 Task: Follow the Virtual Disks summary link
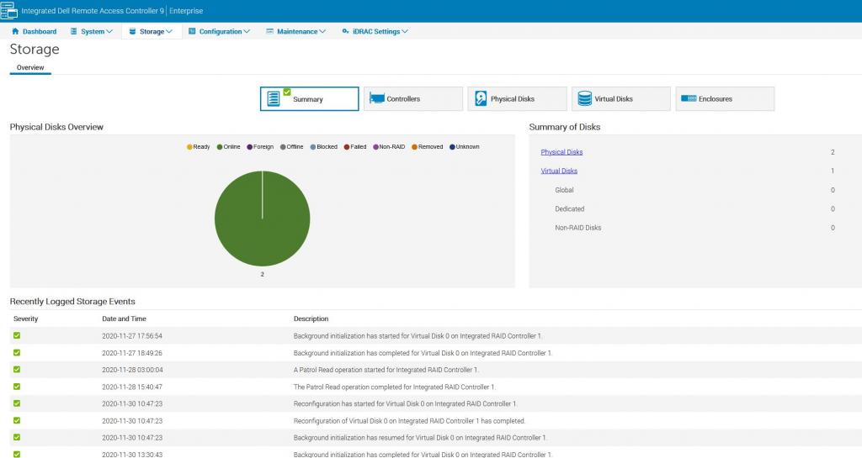559,171
